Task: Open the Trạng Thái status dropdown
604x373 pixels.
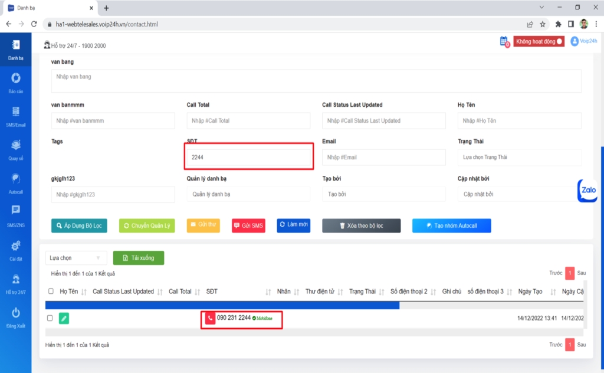Action: pos(519,158)
